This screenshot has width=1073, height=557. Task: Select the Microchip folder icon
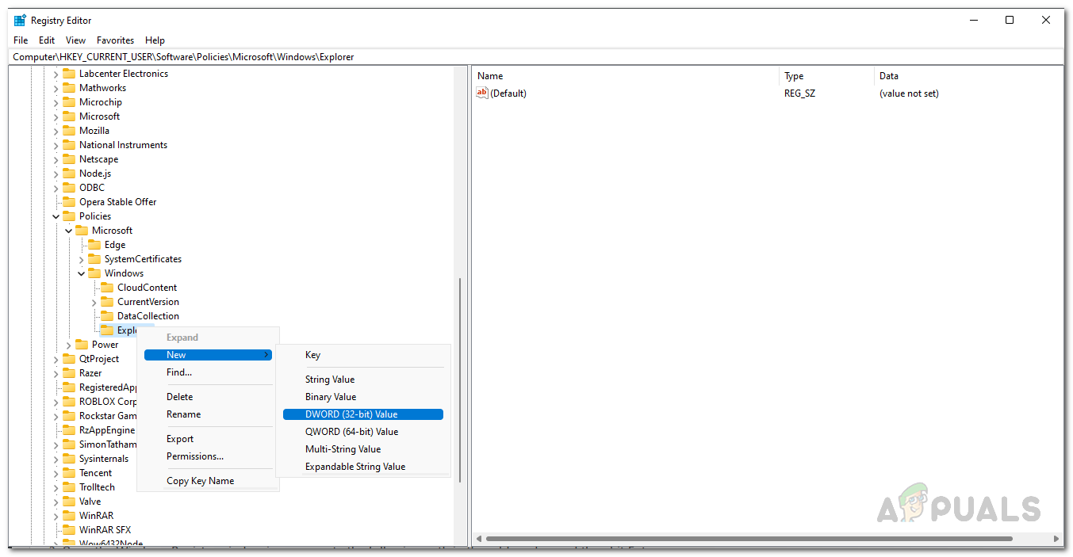click(x=69, y=102)
